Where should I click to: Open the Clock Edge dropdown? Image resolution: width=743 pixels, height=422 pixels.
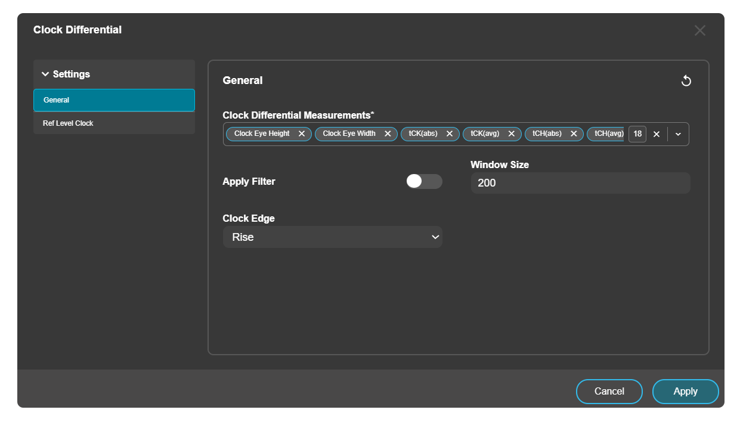(436, 237)
